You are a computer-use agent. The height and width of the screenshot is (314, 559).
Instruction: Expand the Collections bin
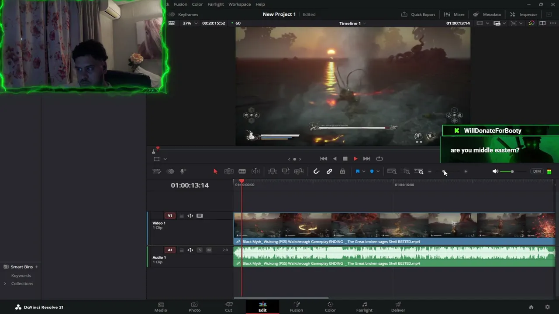(5, 283)
